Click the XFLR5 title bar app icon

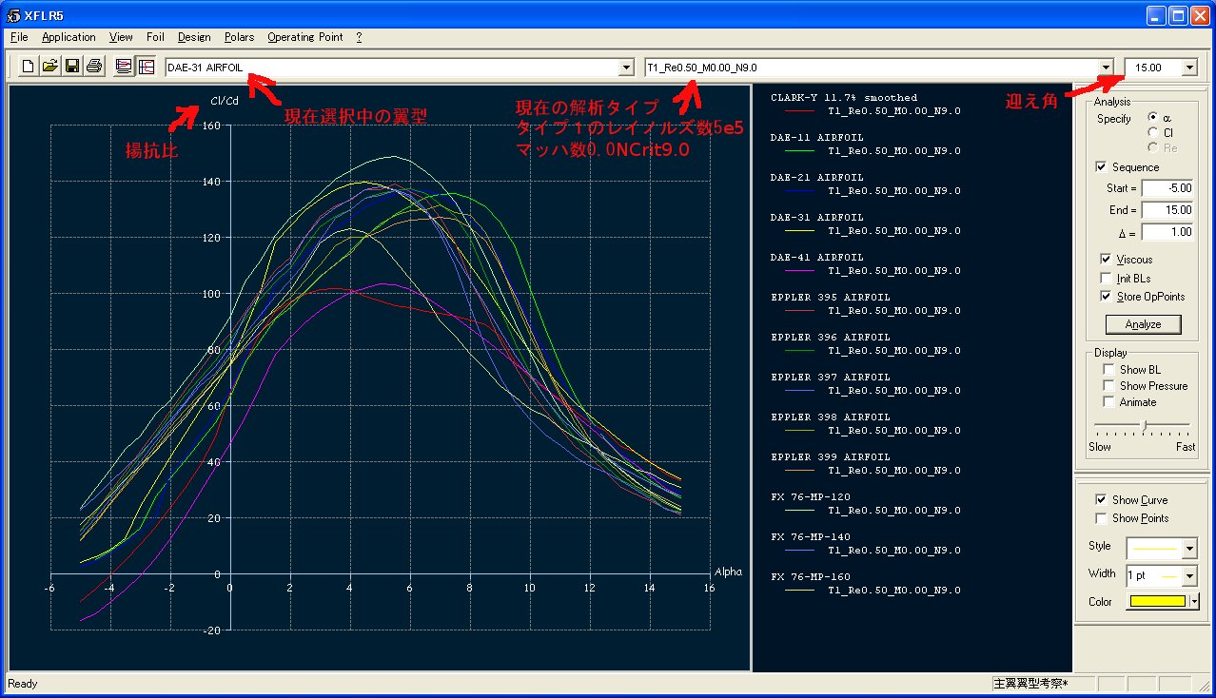(x=11, y=14)
